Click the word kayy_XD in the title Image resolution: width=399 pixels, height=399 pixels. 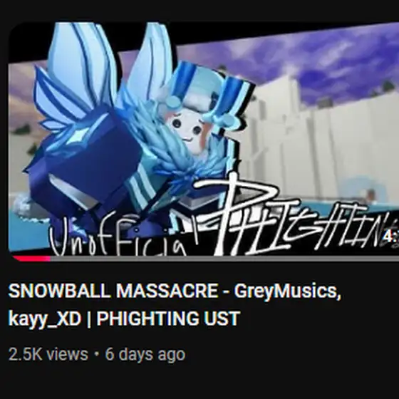click(x=45, y=319)
